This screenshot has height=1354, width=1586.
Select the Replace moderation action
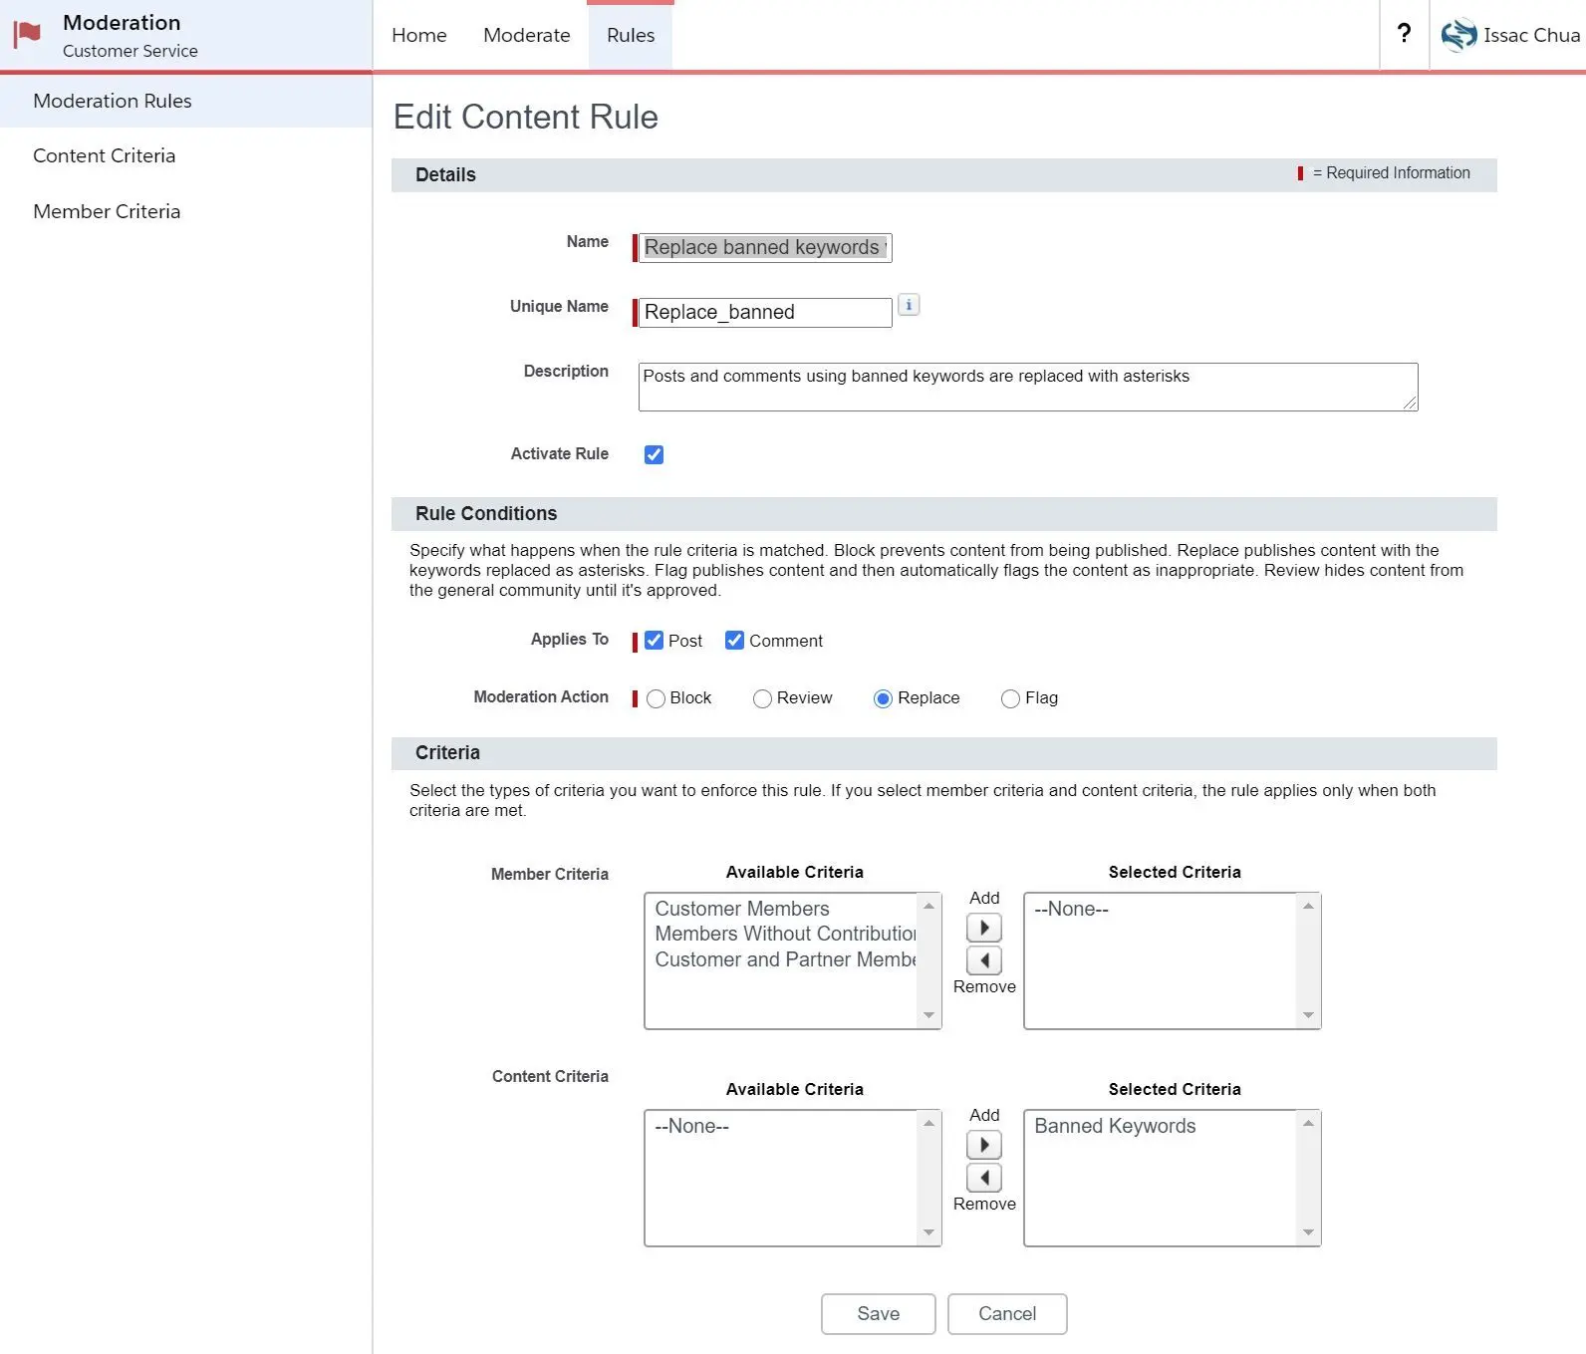[x=883, y=698]
